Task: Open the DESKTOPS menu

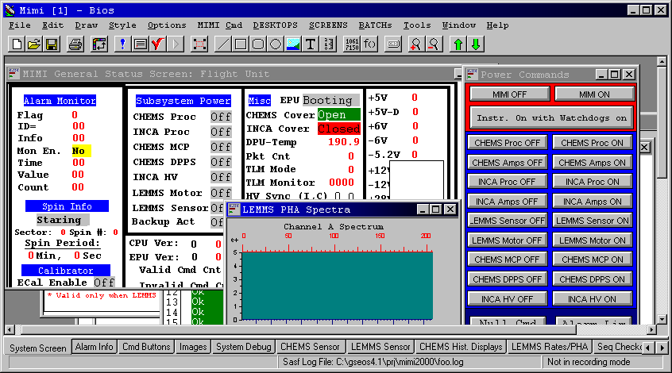Action: (x=275, y=25)
